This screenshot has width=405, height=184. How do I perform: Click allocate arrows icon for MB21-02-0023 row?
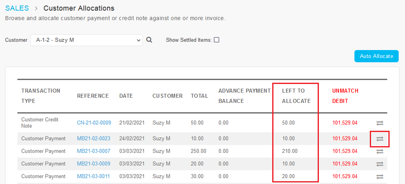click(380, 139)
